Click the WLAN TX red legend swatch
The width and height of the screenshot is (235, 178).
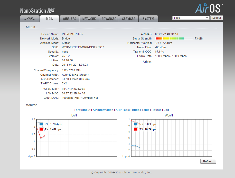click(136, 129)
